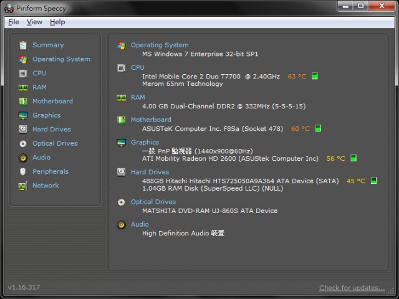
Task: Click the hard drive temperature 45 °C value
Action: tap(356, 181)
